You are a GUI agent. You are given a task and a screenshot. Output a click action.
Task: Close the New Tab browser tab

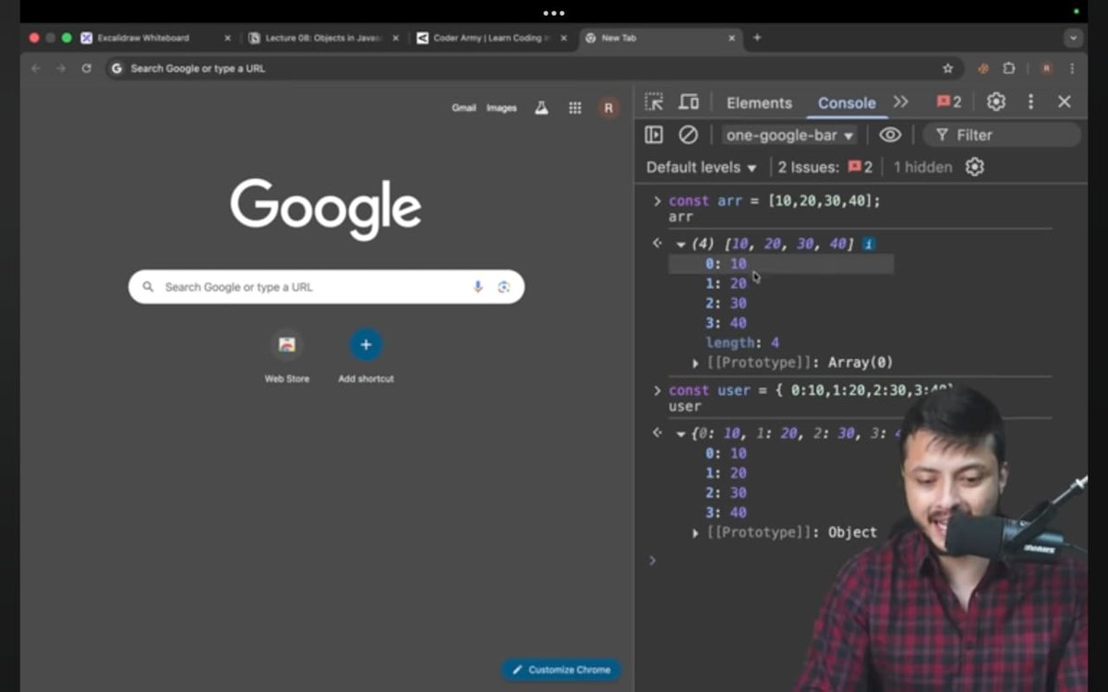tap(731, 38)
